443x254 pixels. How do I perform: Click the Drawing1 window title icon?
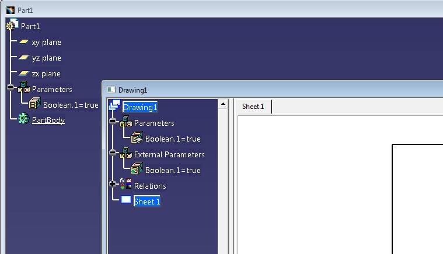111,90
